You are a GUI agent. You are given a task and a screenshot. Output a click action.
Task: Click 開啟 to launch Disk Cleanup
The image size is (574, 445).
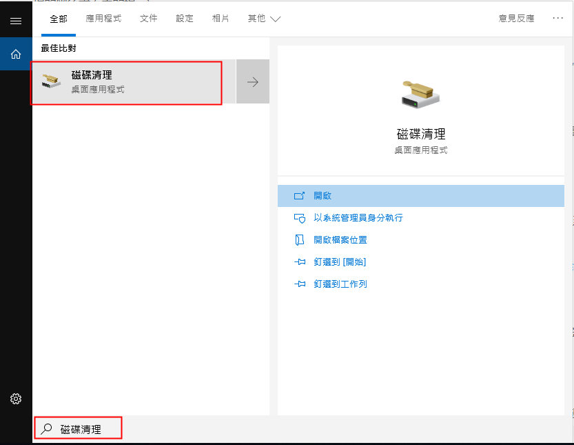coord(420,196)
